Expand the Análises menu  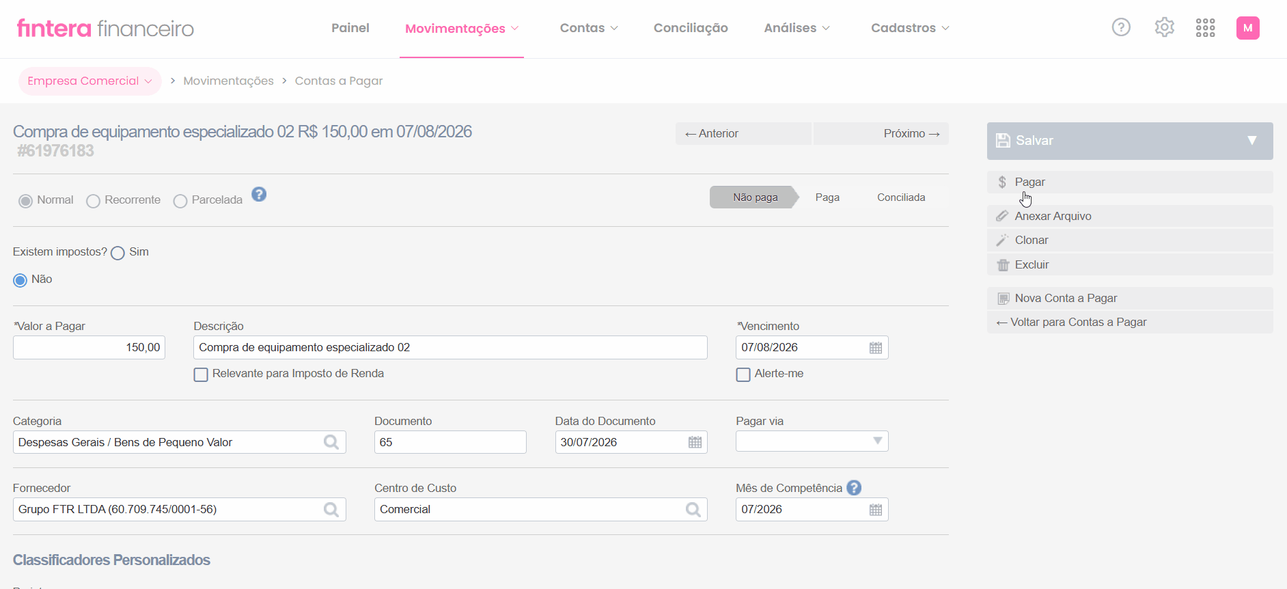tap(797, 28)
